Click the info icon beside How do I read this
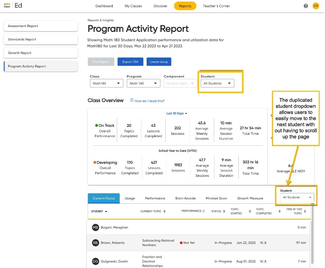The image size is (326, 268). pos(132,100)
